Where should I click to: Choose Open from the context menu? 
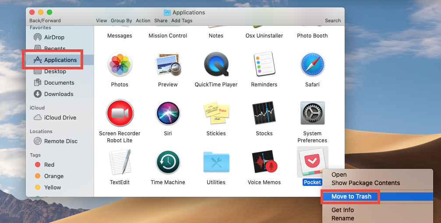click(x=339, y=175)
